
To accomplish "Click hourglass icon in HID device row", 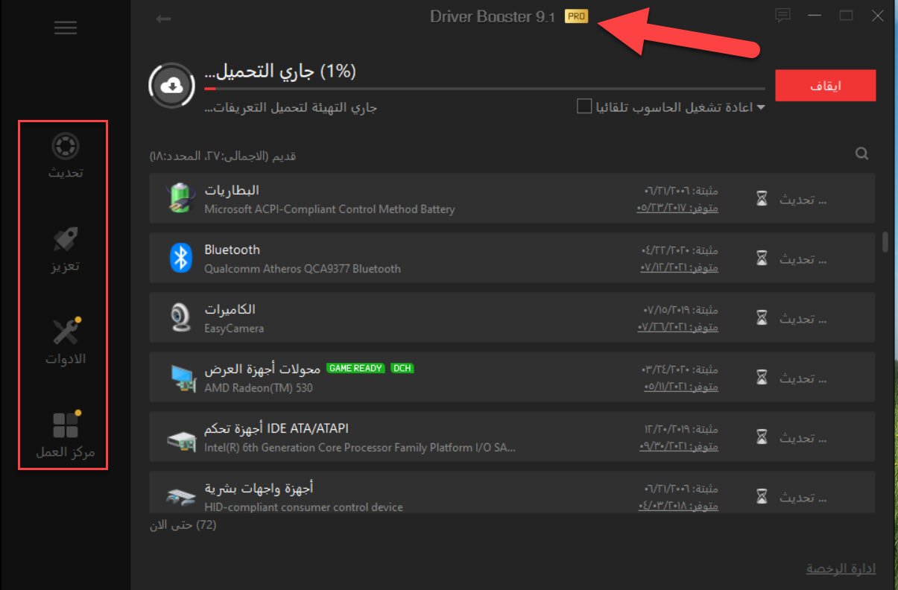I will [762, 497].
